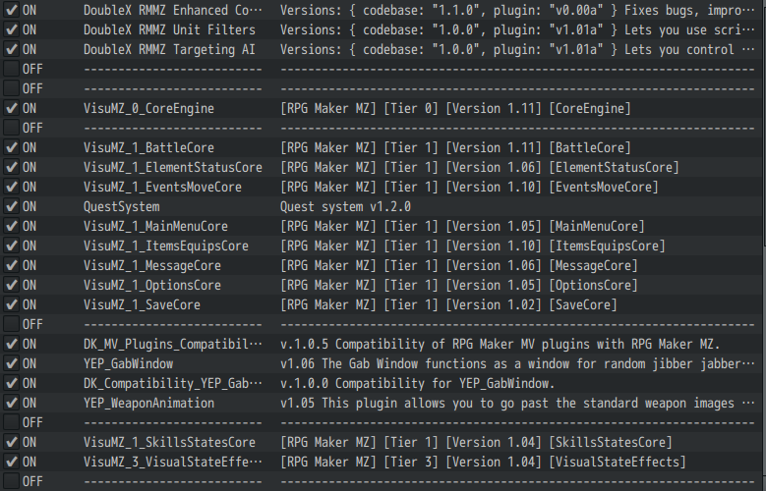Click ItemsEquipsCore Version 1.10 description

pyautogui.click(x=472, y=245)
